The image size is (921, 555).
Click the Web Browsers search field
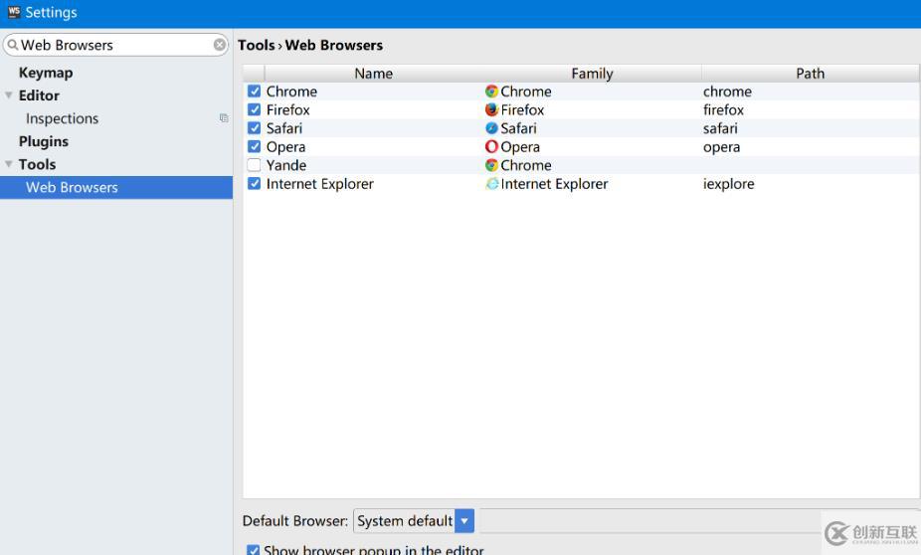[115, 45]
